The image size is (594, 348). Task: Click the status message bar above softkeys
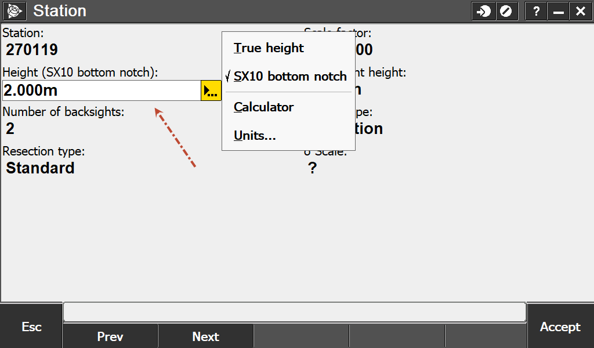(x=294, y=312)
